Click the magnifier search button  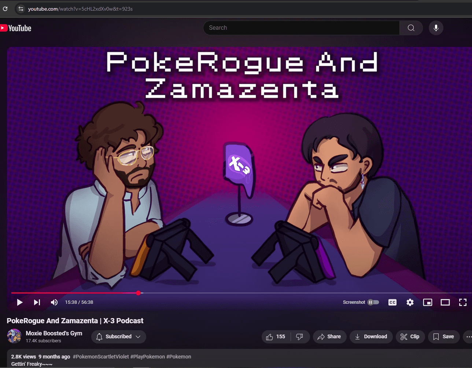411,28
